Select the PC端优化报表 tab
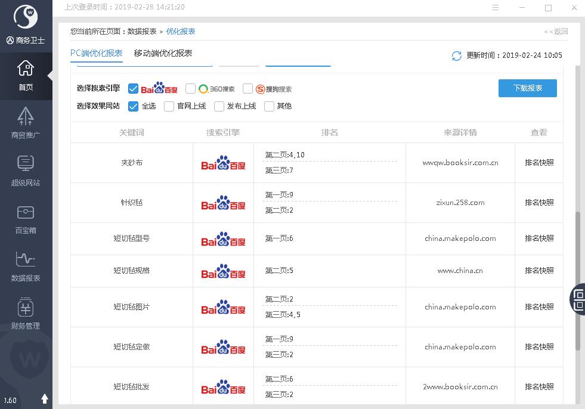585x409 pixels. coord(96,53)
